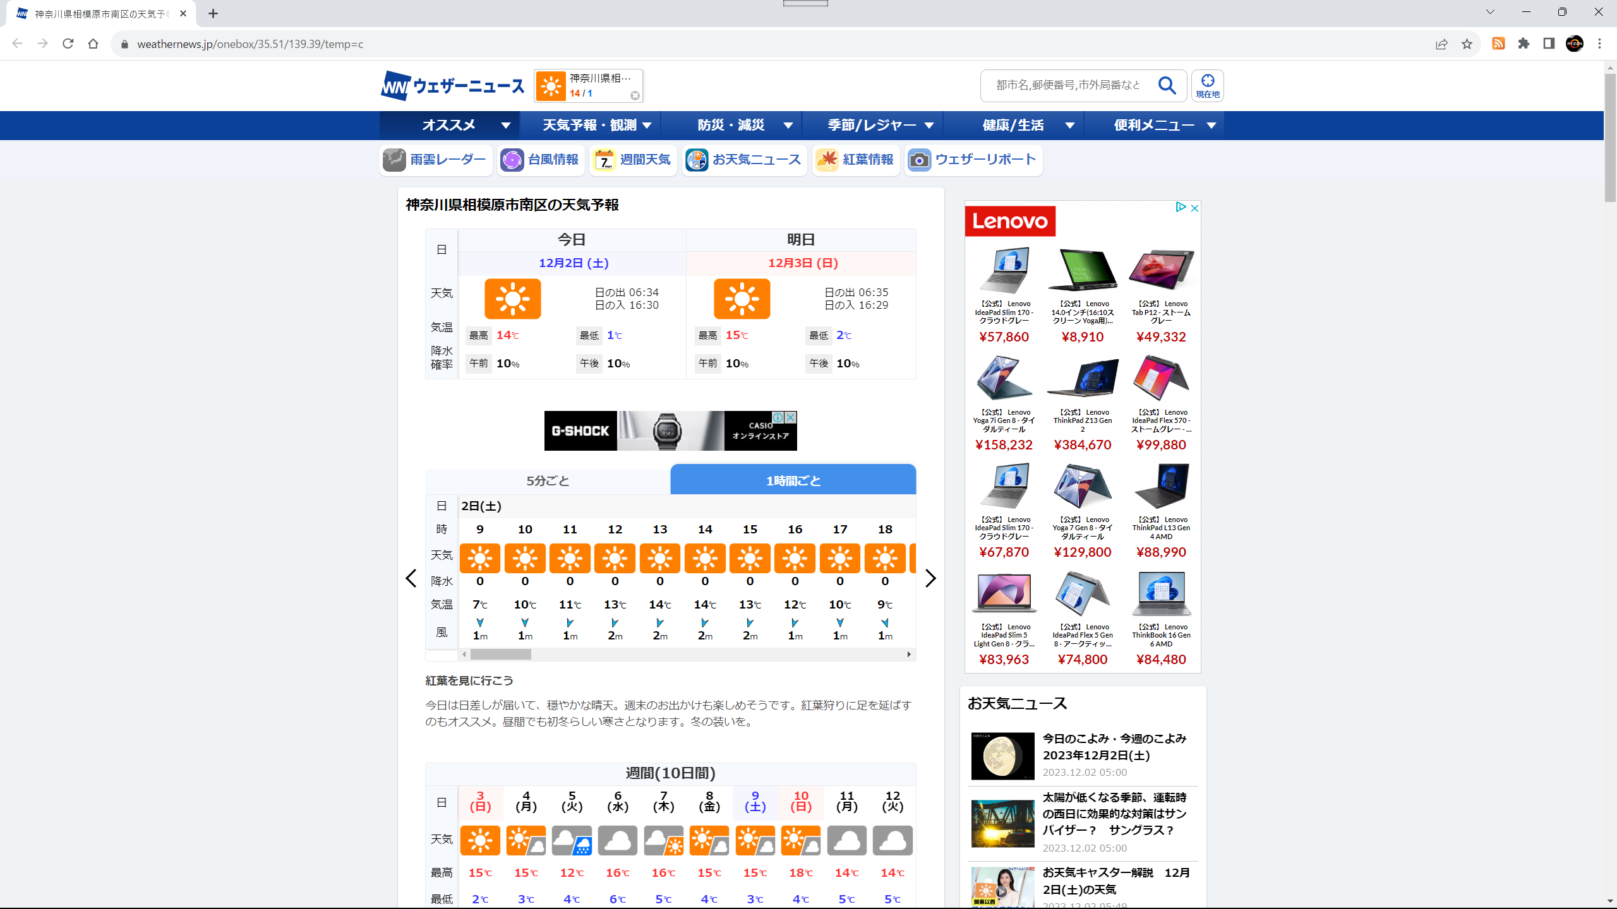Click the sunset bridge thumbnail
Viewport: 1617px width, 909px height.
1003,823
